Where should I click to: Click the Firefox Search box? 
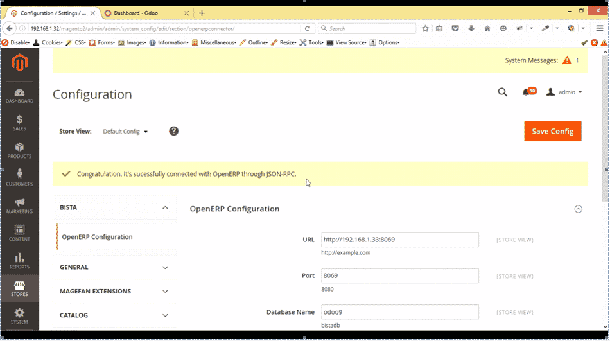click(367, 28)
